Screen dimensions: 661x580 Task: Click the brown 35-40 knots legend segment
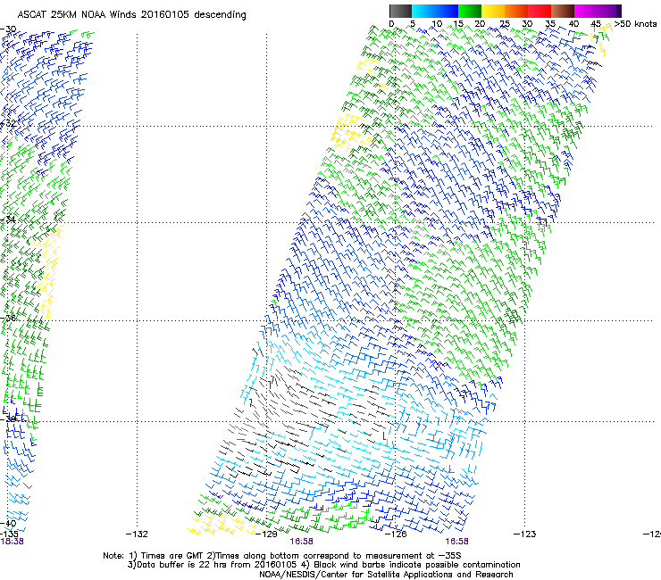coord(563,11)
